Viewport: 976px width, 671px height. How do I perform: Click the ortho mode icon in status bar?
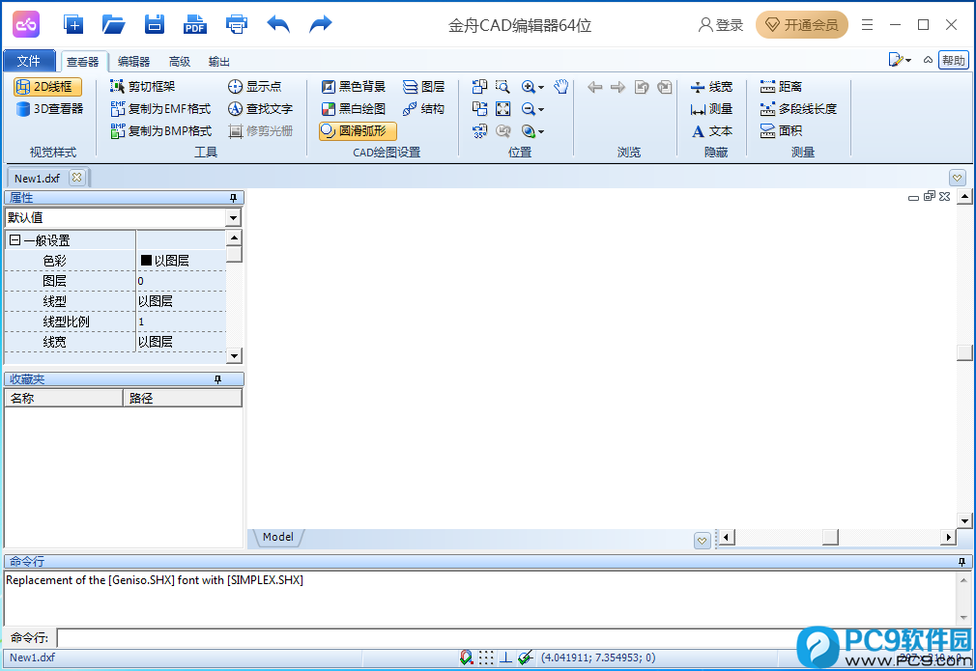(505, 657)
